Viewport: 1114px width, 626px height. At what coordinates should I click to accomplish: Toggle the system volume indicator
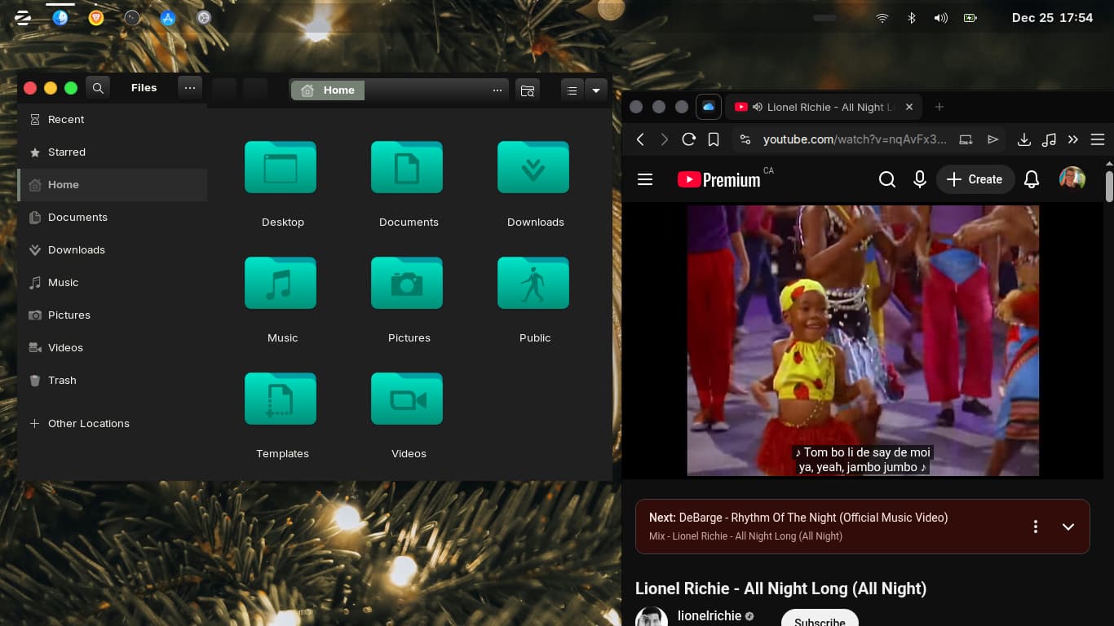(940, 18)
